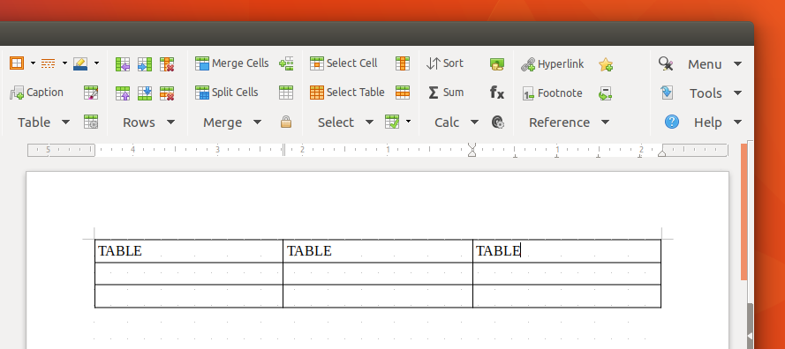The height and width of the screenshot is (349, 785).
Task: Insert a Hyperlink from Reference group
Action: [552, 64]
